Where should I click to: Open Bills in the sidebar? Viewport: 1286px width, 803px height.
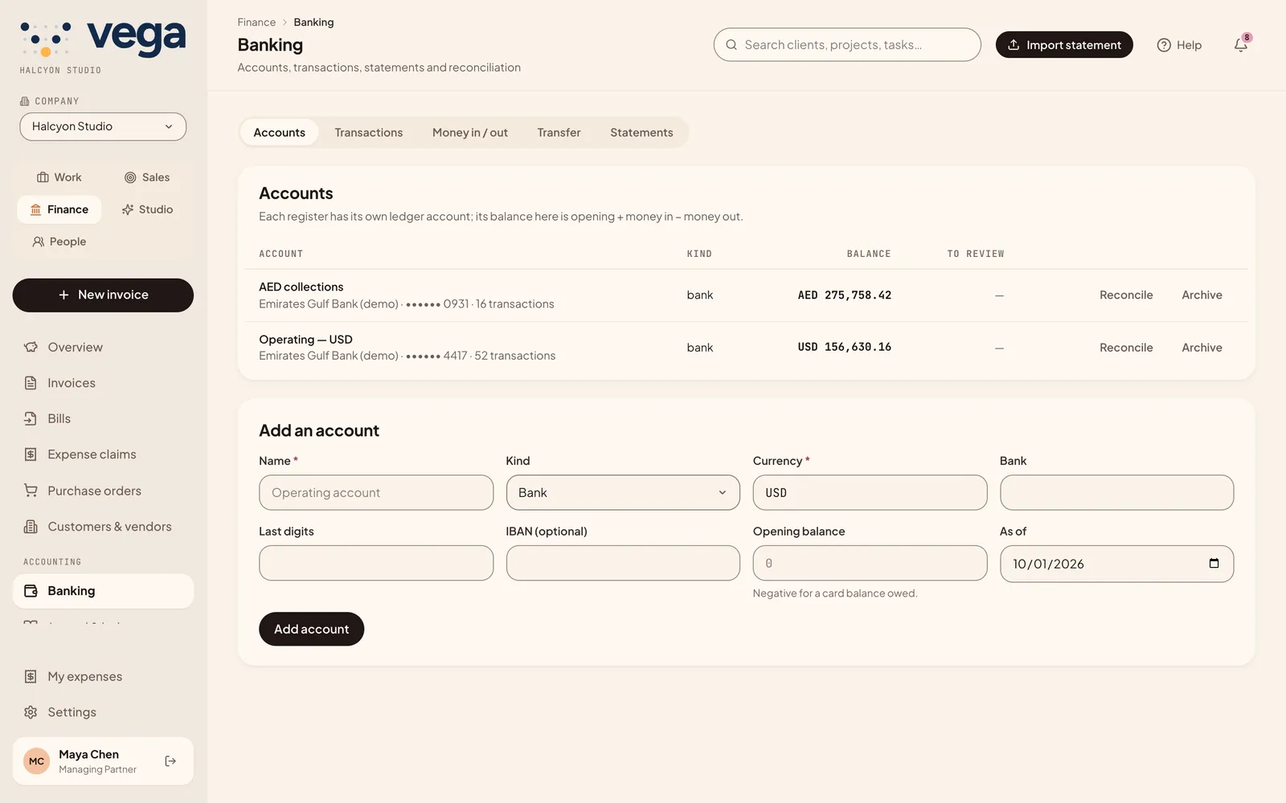coord(103,418)
